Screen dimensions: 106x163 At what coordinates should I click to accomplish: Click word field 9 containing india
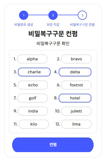[x=33, y=111]
